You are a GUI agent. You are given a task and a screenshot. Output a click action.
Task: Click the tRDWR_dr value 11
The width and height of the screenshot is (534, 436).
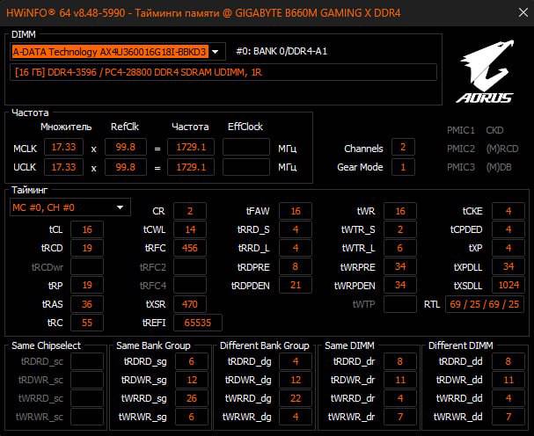click(400, 380)
